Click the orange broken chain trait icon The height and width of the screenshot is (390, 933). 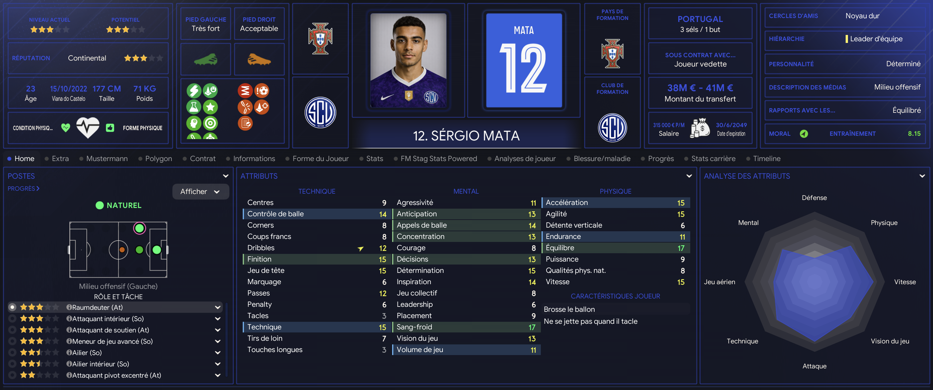[x=245, y=107]
